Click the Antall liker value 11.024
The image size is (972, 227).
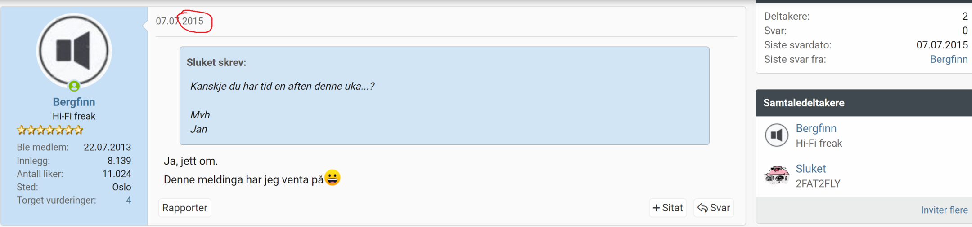pos(117,174)
